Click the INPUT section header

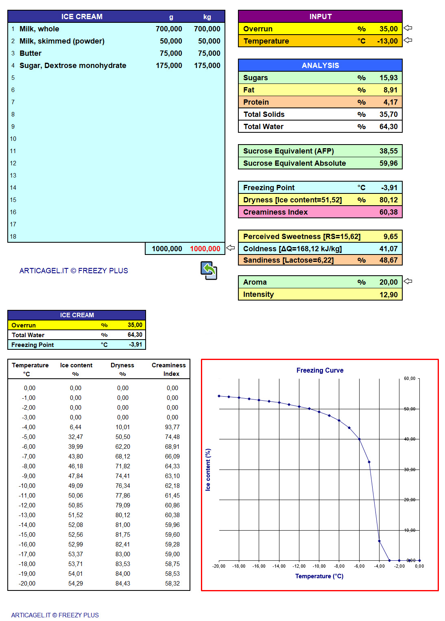[x=320, y=16]
